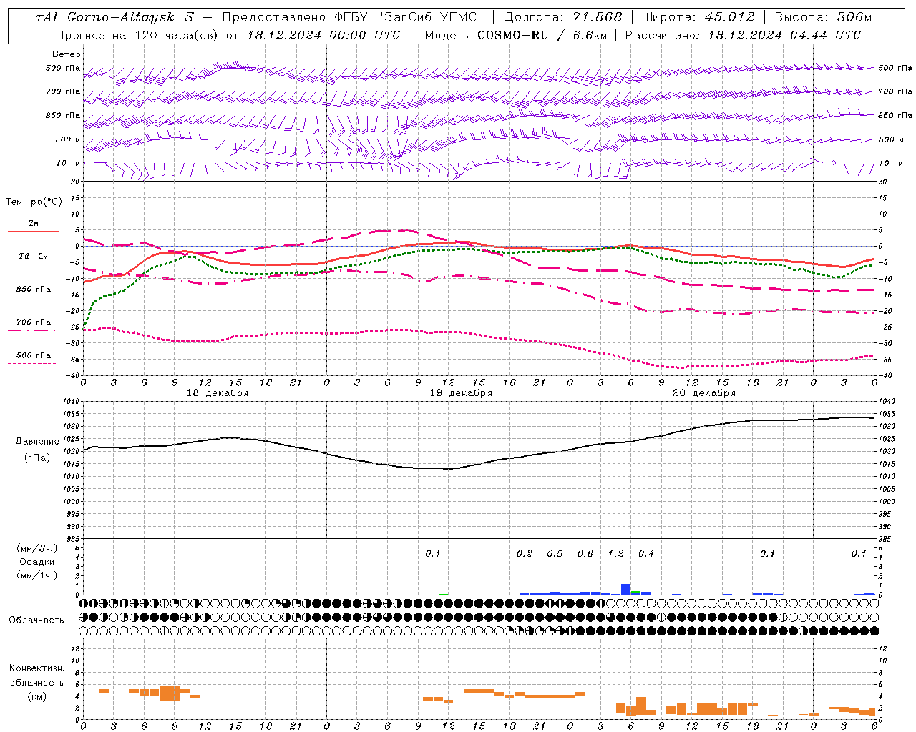Click the 2м temperature legend label
The image size is (916, 732).
[34, 224]
